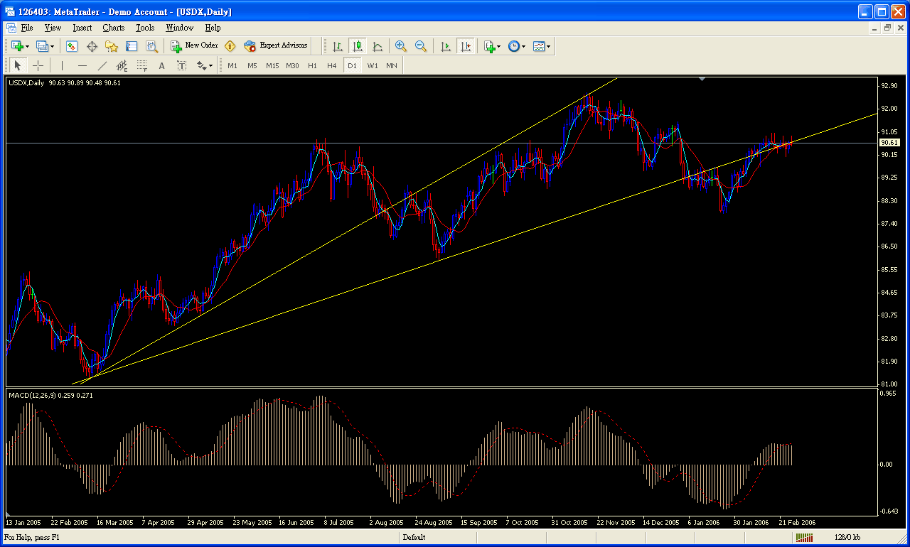Launch MetaEditor with yellow diamond icon
Viewport: 910px width, 547px height.
click(230, 46)
